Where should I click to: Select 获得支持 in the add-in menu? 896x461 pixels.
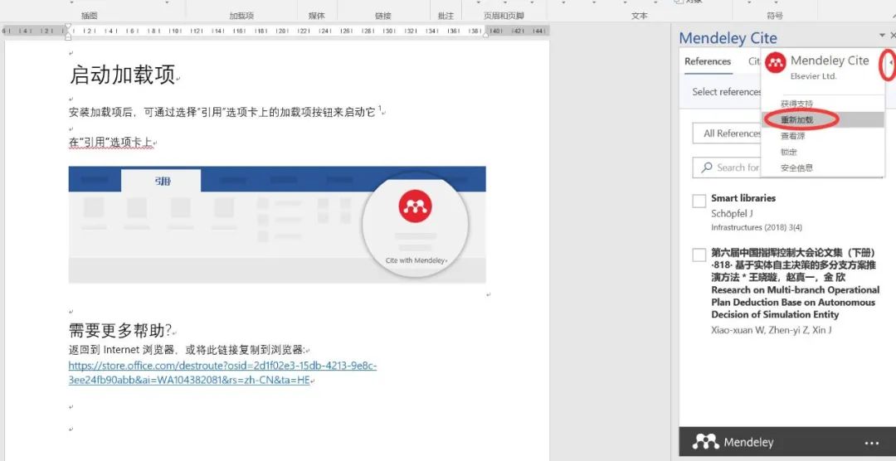[x=796, y=104]
